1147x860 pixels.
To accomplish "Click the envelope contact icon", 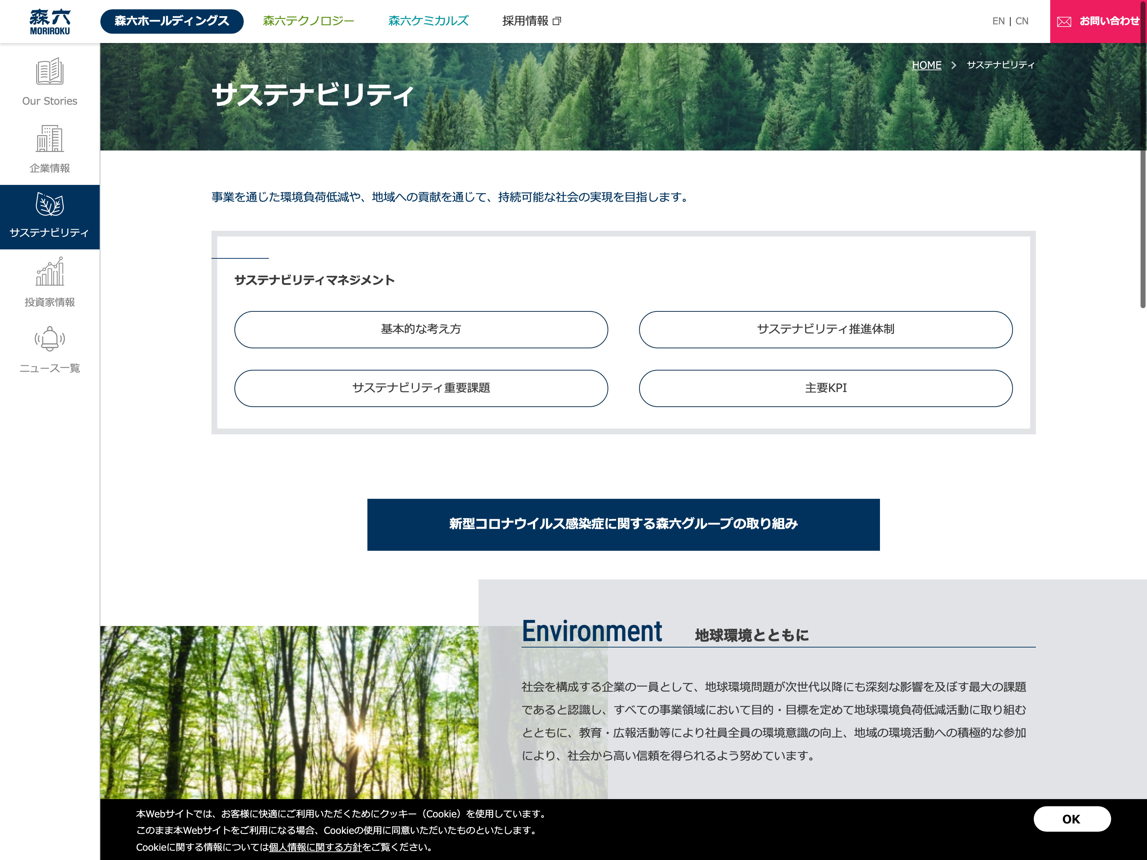I will (x=1064, y=21).
